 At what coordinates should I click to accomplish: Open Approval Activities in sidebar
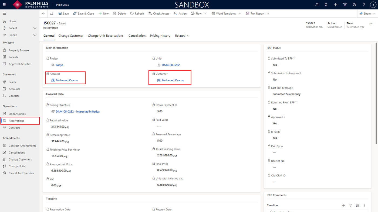[x=20, y=64]
